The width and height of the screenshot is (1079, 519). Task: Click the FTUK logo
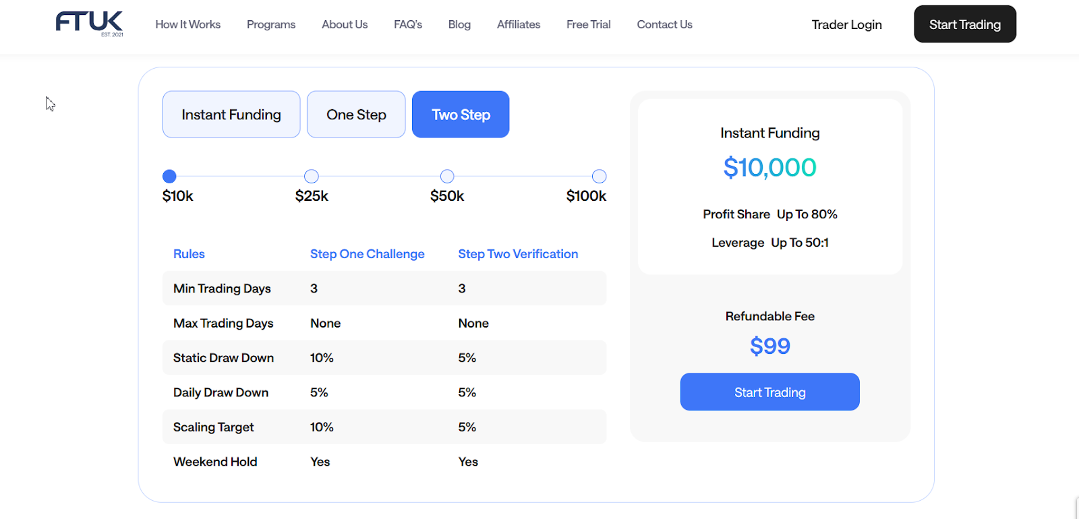pyautogui.click(x=89, y=24)
